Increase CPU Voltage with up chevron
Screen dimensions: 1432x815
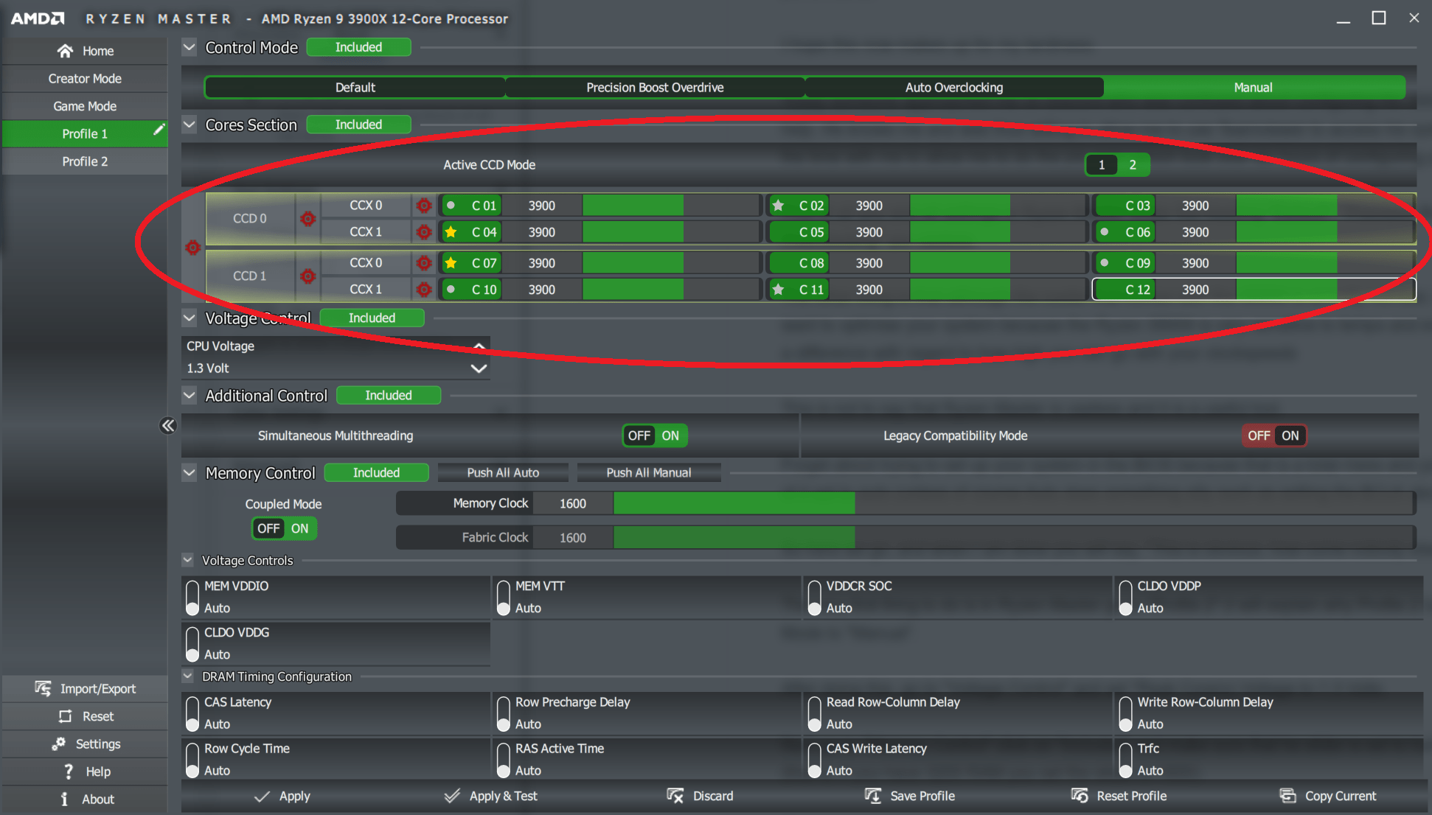pyautogui.click(x=479, y=345)
